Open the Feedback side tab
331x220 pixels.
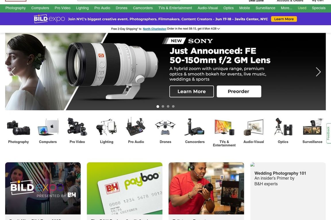coord(328,133)
